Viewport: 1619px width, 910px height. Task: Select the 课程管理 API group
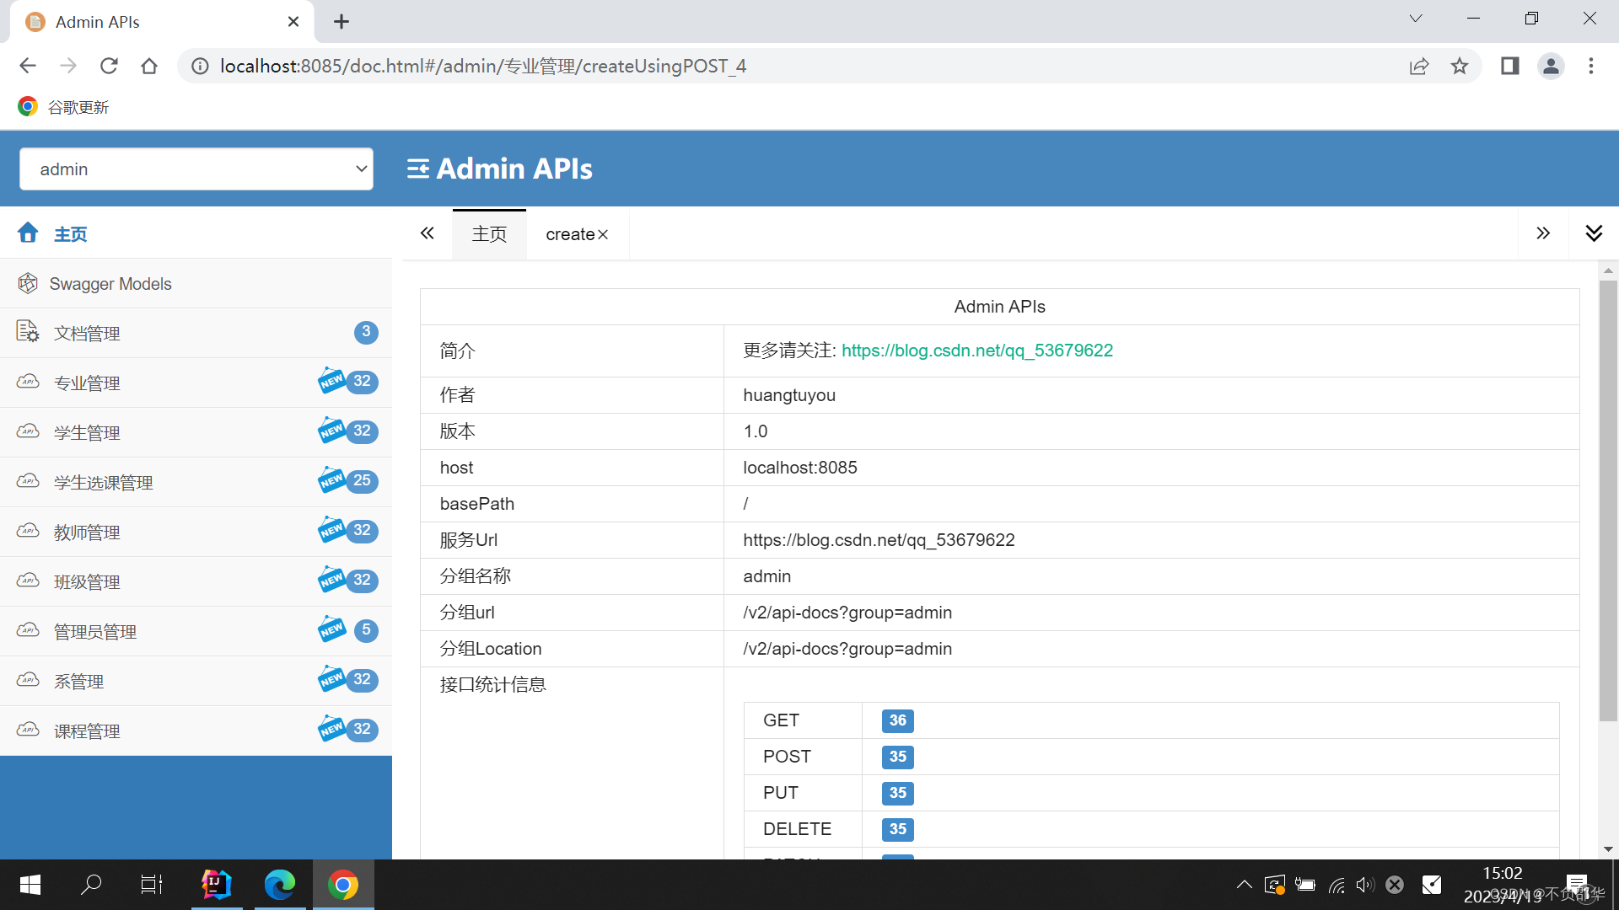86,731
